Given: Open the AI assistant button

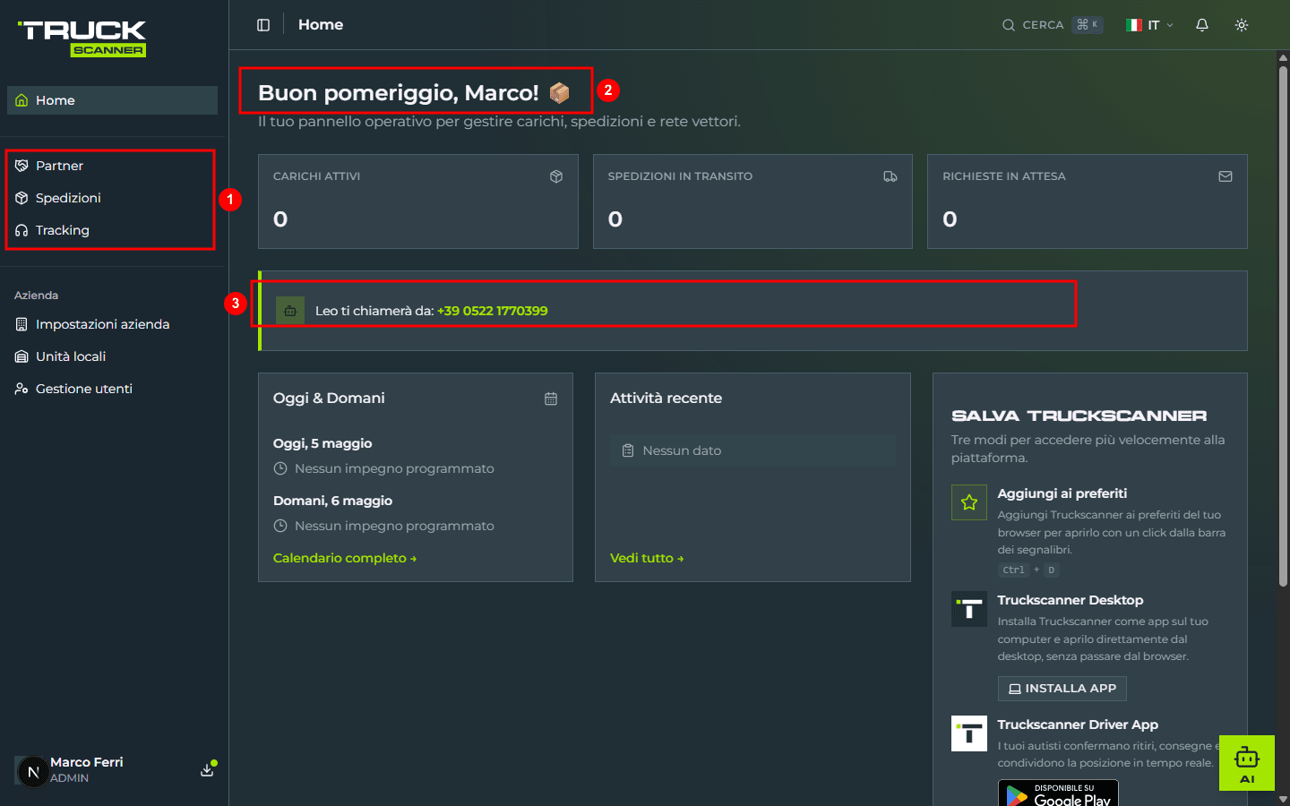Looking at the screenshot, I should tap(1247, 763).
